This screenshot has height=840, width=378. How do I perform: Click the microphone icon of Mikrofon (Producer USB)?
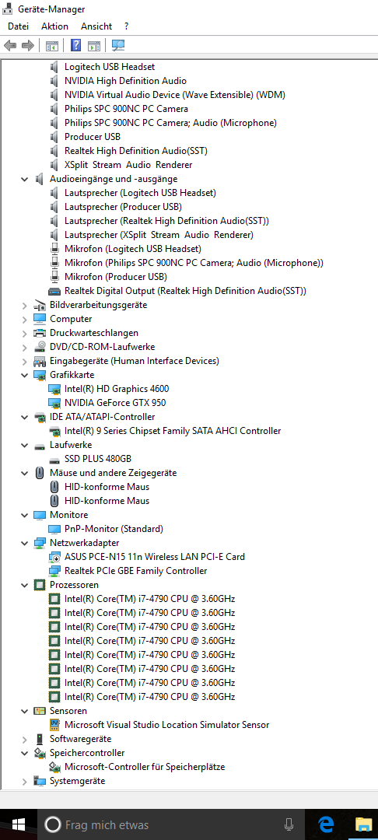click(54, 277)
